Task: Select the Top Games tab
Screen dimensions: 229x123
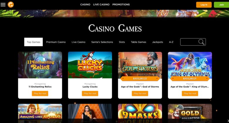Action: [x=33, y=42]
